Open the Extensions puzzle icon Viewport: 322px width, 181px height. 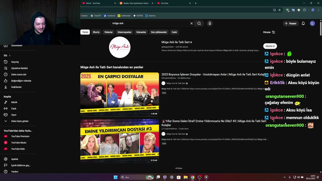pos(305,10)
